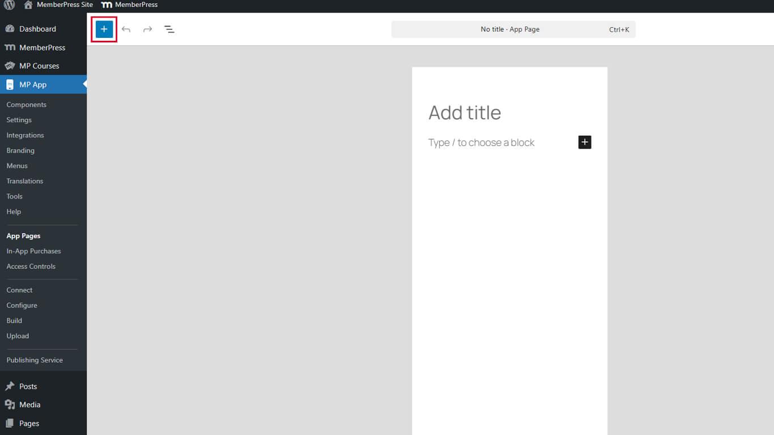Click the Undo arrow in toolbar

click(x=126, y=29)
